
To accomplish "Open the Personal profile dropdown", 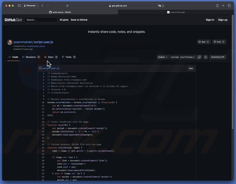I will click(30, 6).
